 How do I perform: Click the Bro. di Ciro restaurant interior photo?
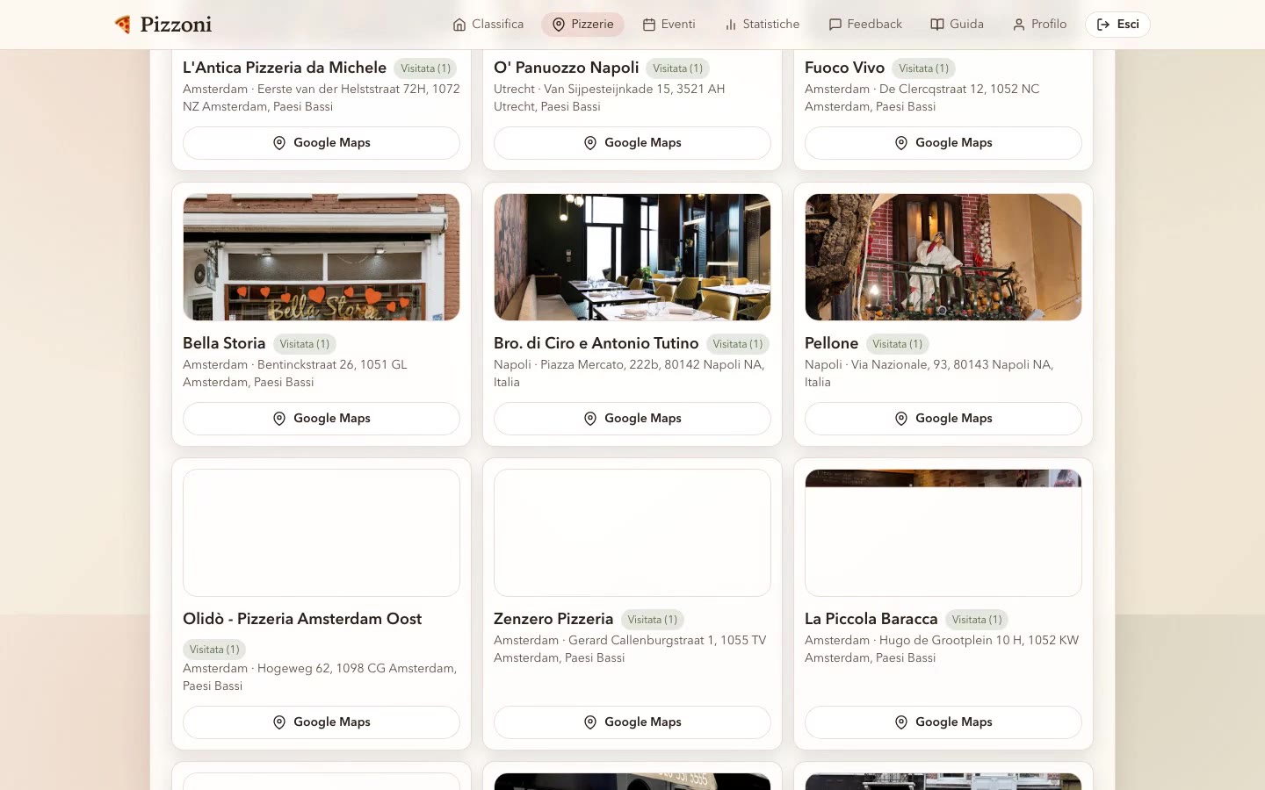(x=632, y=257)
